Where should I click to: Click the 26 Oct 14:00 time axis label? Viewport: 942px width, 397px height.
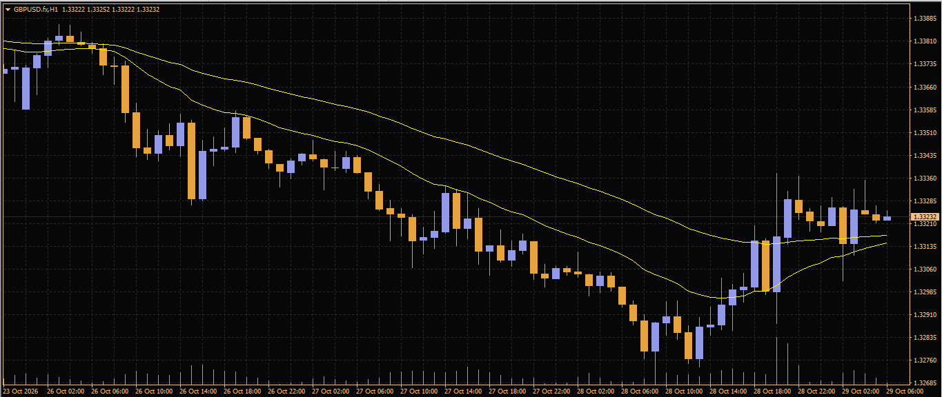(199, 391)
